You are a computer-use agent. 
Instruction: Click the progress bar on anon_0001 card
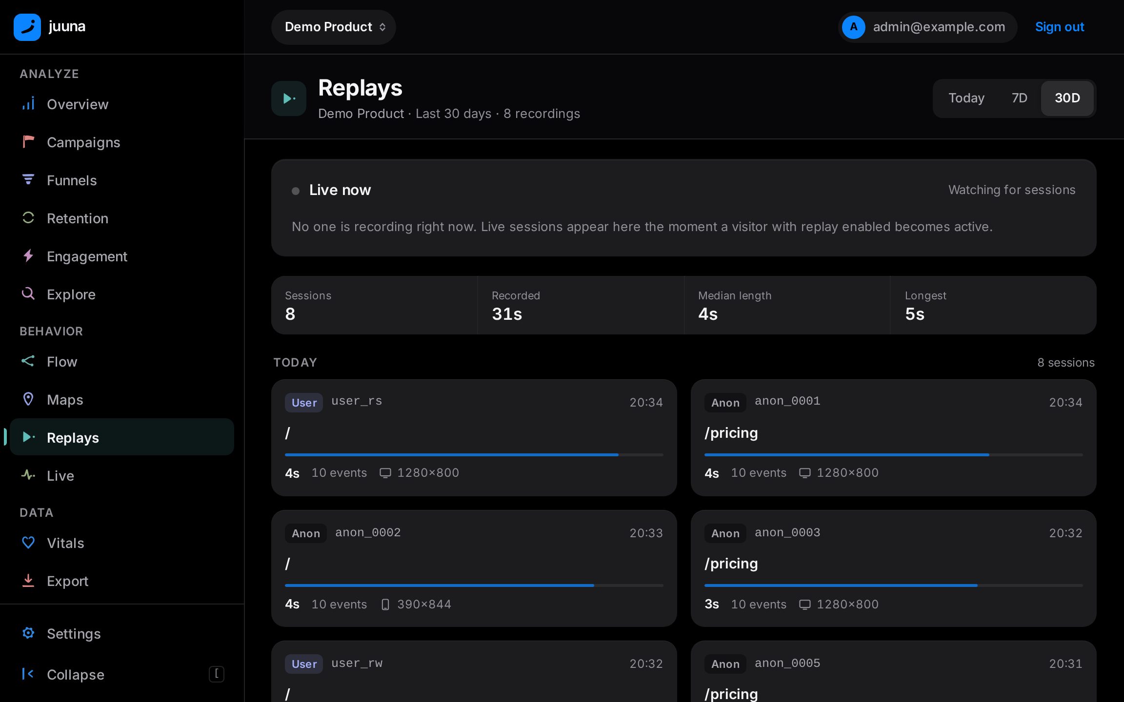894,455
